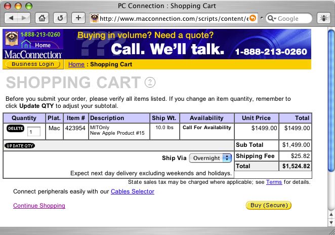Zoom the window with green button

29,6
